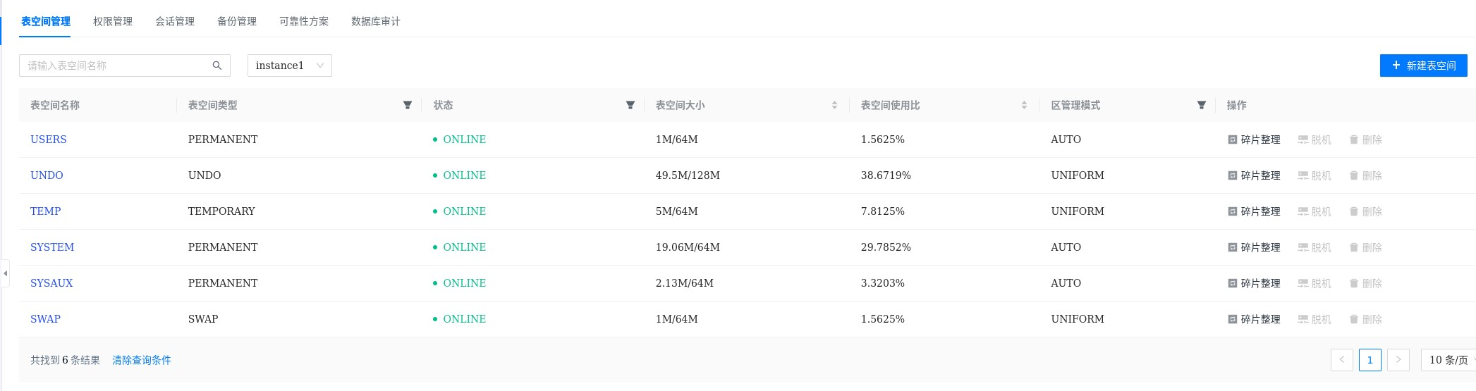Click the 操作 column header

1237,105
